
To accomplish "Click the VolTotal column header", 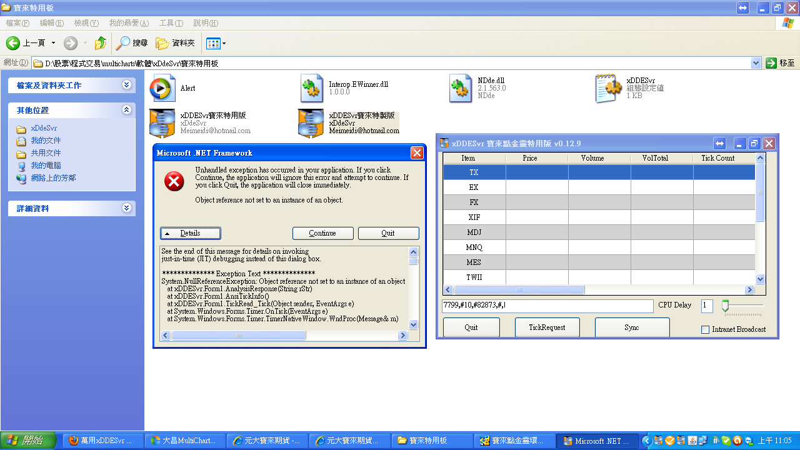I will click(661, 158).
